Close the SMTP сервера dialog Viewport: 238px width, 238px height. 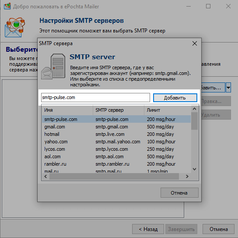click(x=195, y=43)
